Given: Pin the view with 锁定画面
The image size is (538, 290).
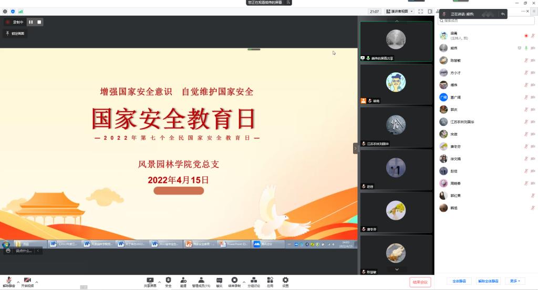Looking at the screenshot, I should [x=15, y=34].
